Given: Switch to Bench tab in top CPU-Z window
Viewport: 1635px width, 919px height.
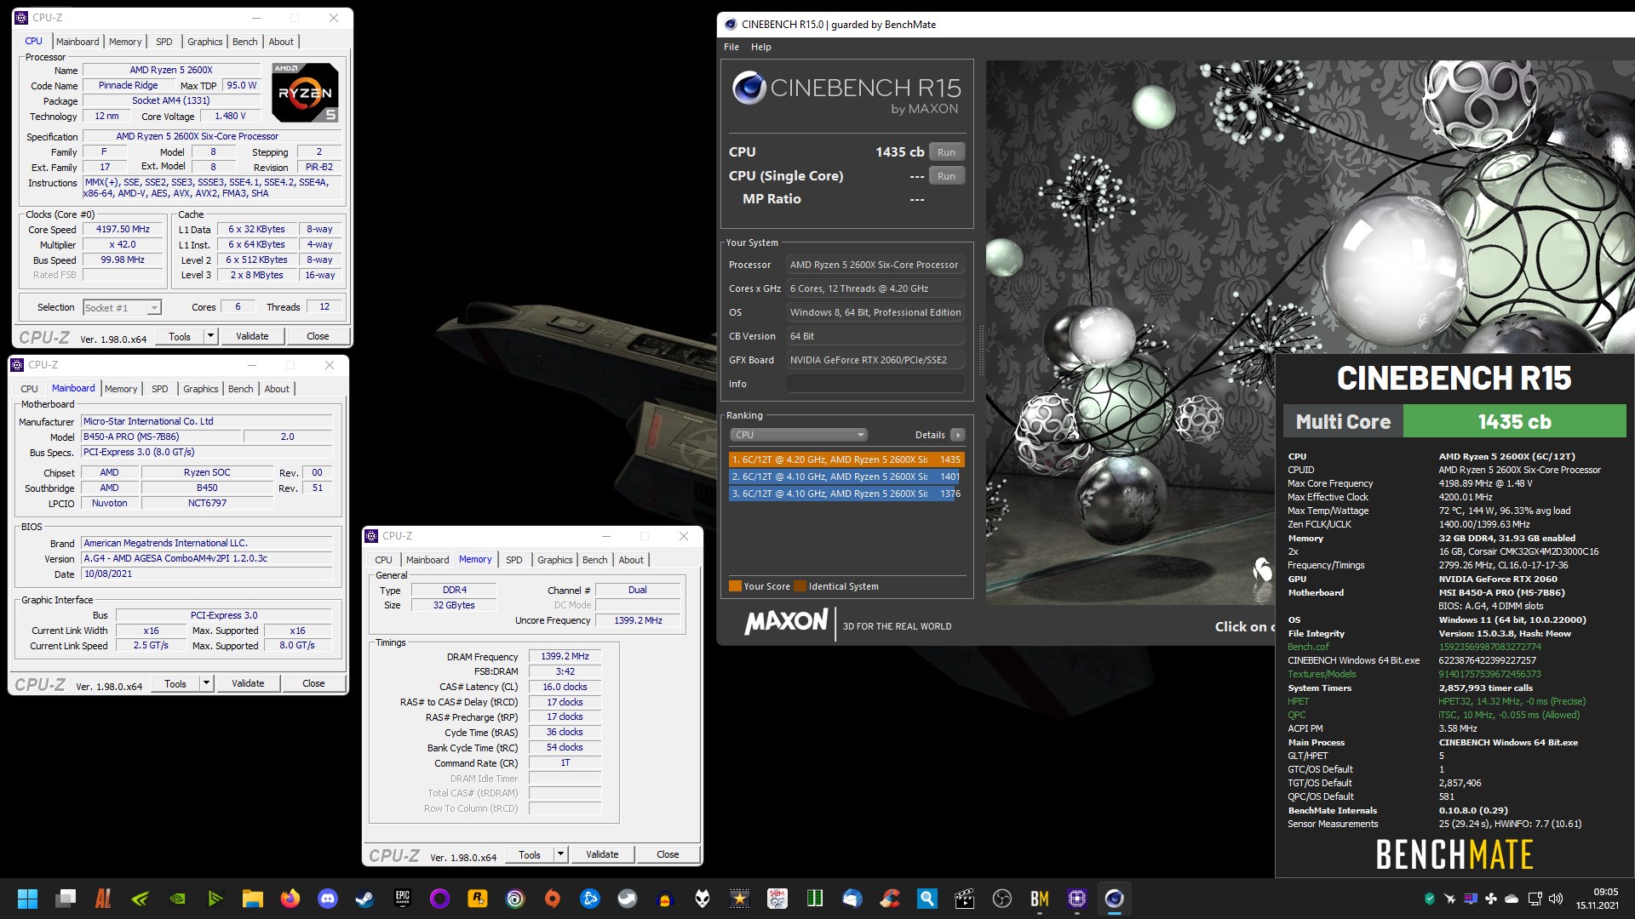Looking at the screenshot, I should point(245,42).
